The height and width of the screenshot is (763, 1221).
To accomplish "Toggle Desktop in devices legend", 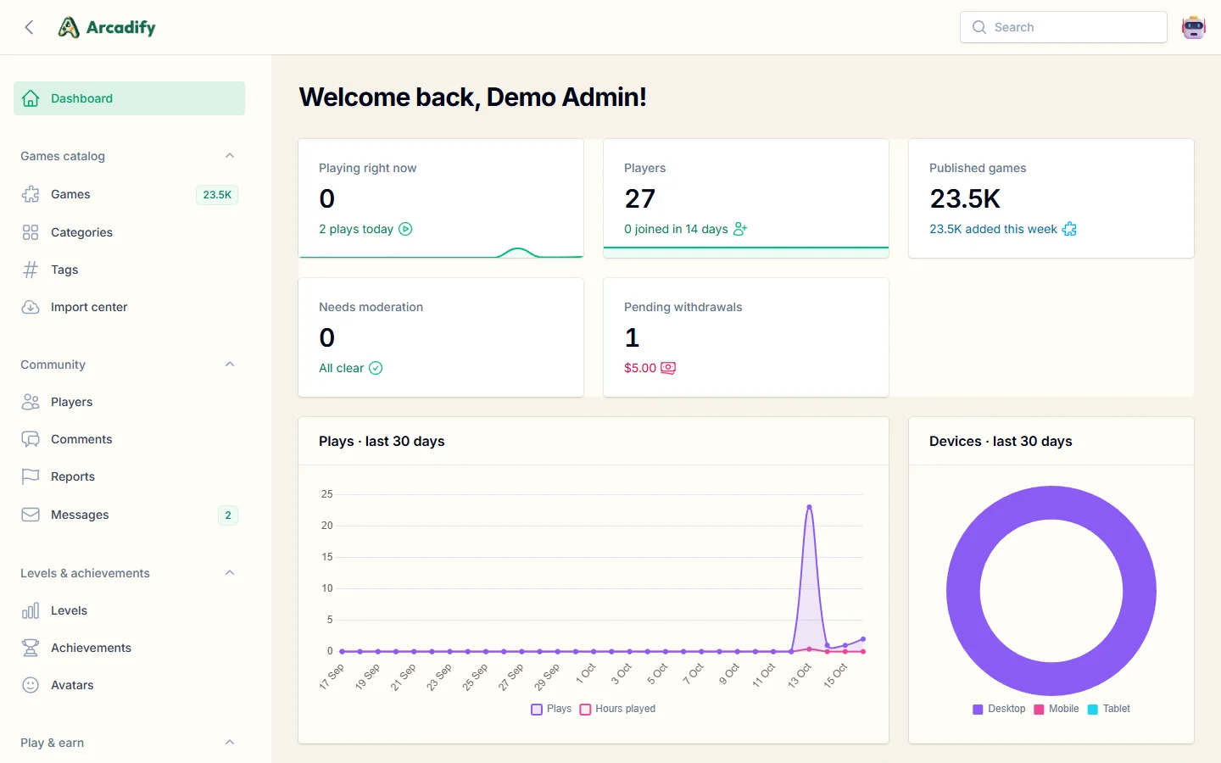I will click(999, 709).
